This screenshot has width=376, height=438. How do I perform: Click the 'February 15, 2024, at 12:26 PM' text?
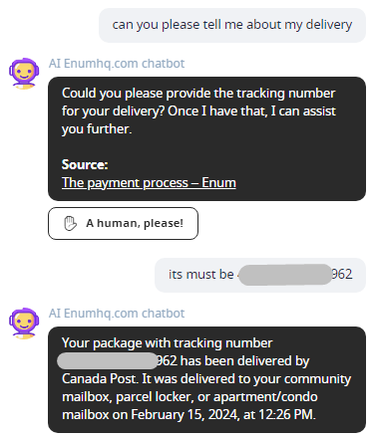point(221,414)
